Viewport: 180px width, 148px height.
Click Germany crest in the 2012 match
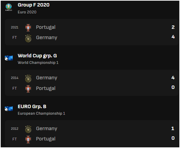point(28,129)
